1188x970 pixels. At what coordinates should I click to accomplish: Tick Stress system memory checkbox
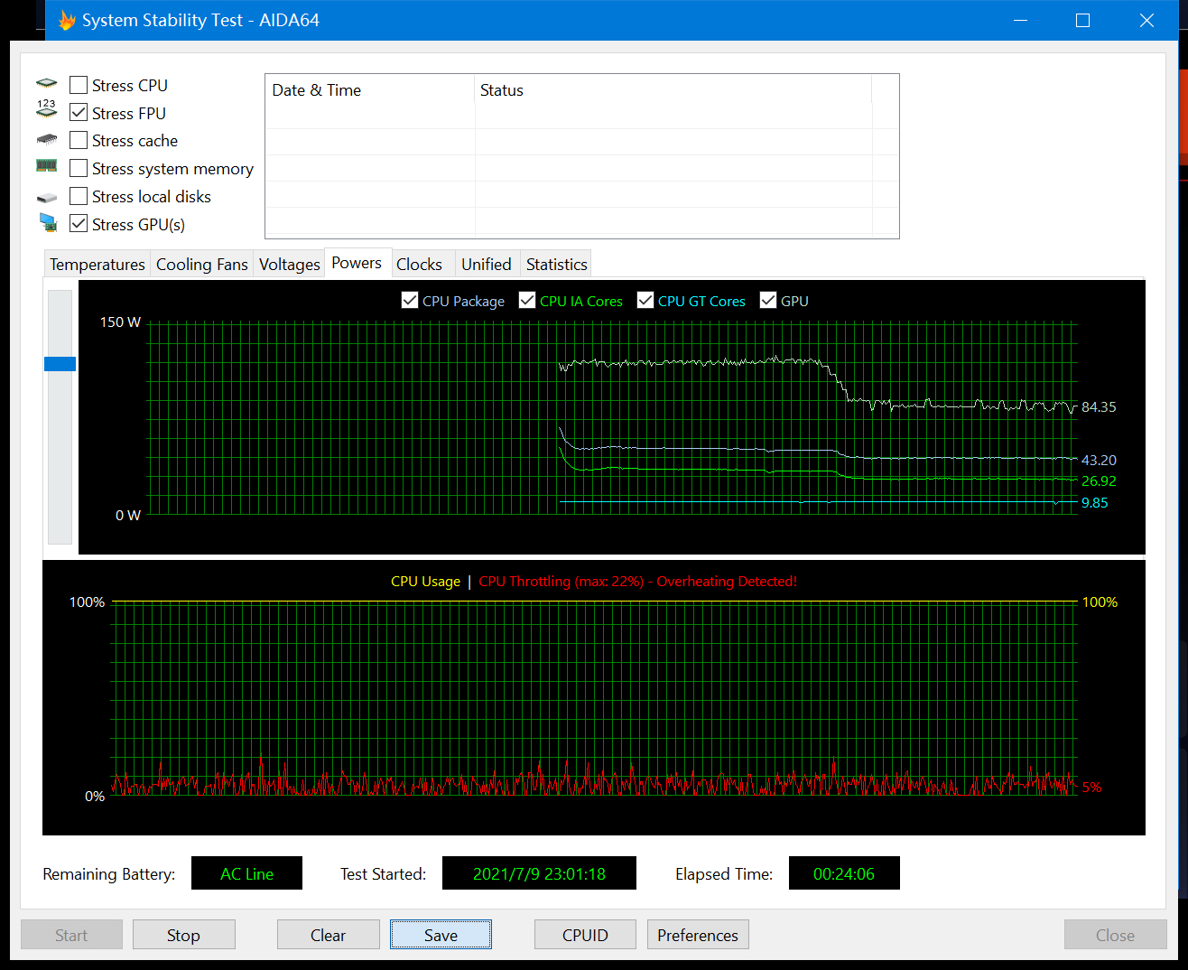[x=79, y=168]
